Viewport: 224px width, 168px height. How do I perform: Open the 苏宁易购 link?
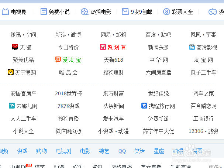point(25,72)
